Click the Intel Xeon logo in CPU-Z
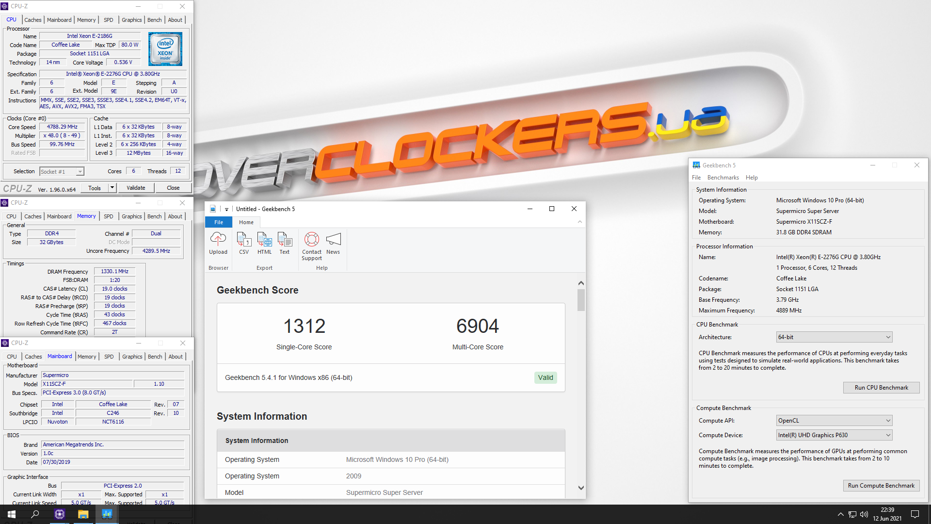Viewport: 931px width, 524px height. click(165, 49)
